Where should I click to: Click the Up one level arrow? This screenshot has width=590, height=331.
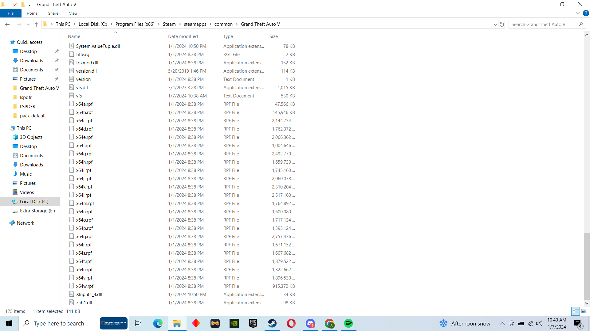click(36, 24)
